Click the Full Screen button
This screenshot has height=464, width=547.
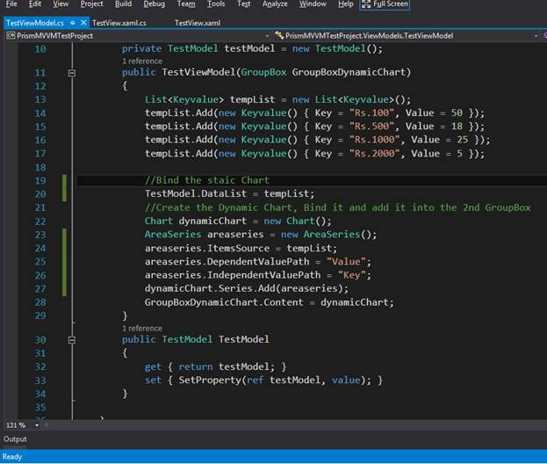pos(385,4)
